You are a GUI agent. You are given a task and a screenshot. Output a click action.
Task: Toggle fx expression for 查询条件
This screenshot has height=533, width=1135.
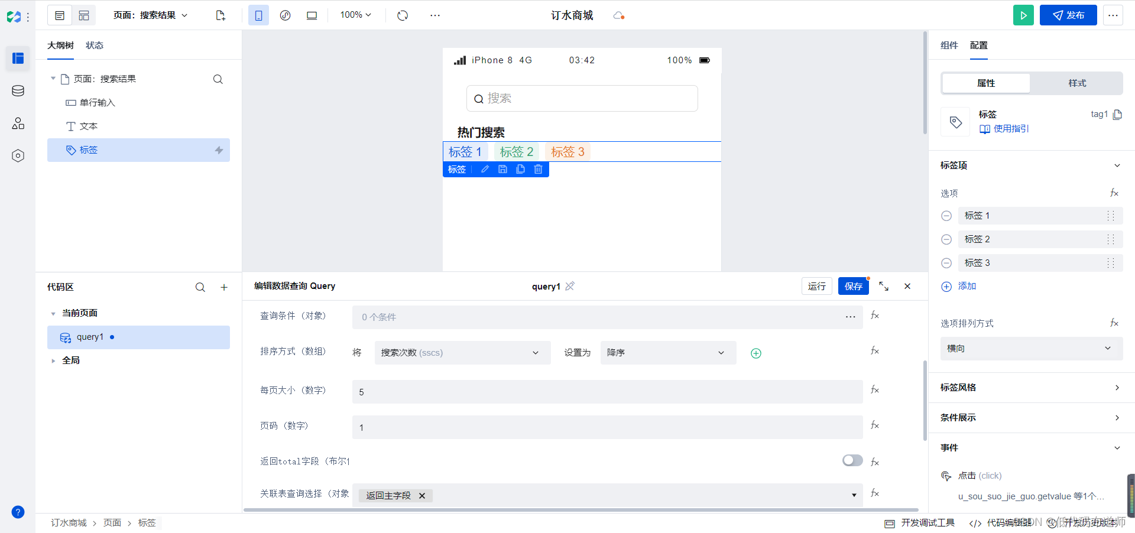(875, 316)
